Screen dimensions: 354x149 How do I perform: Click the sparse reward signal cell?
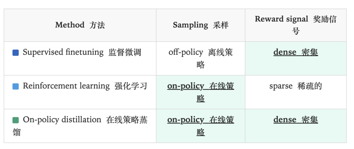point(295,86)
